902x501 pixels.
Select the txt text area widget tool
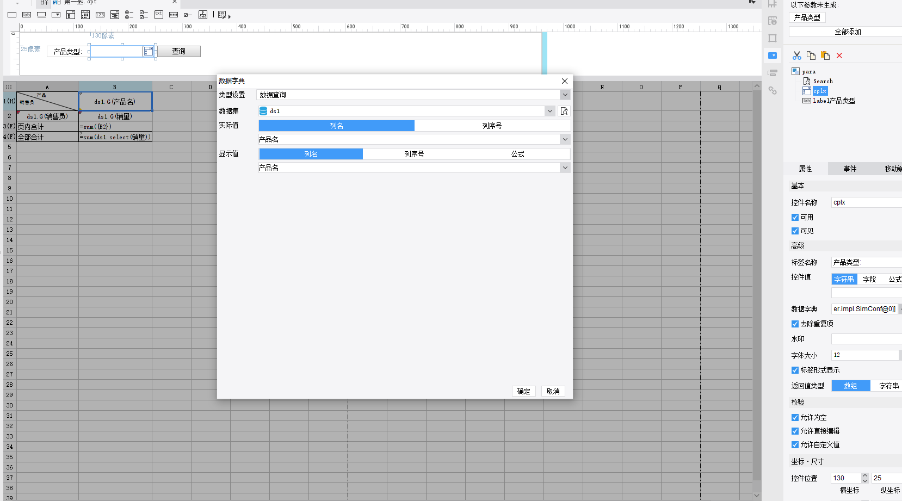pos(159,15)
